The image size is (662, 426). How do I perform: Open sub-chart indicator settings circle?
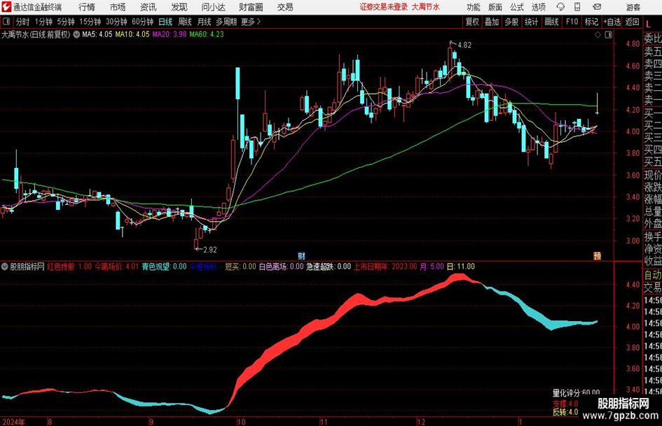coord(5,267)
